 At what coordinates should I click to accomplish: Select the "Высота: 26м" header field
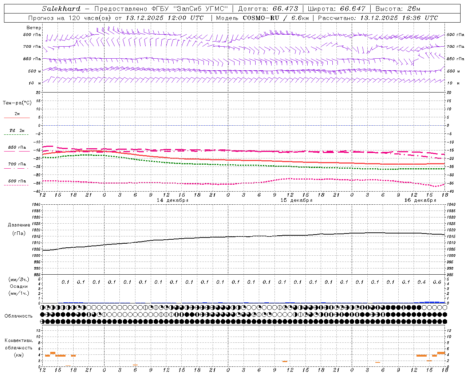[398, 9]
